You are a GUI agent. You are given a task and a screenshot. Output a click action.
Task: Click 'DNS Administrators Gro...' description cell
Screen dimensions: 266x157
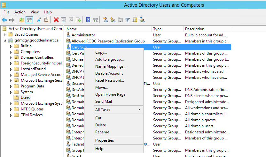207,90
